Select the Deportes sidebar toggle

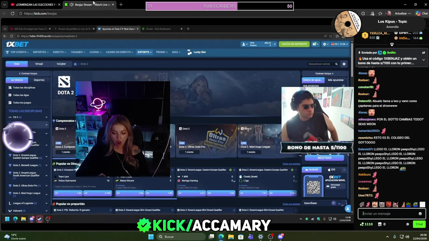tap(39, 80)
